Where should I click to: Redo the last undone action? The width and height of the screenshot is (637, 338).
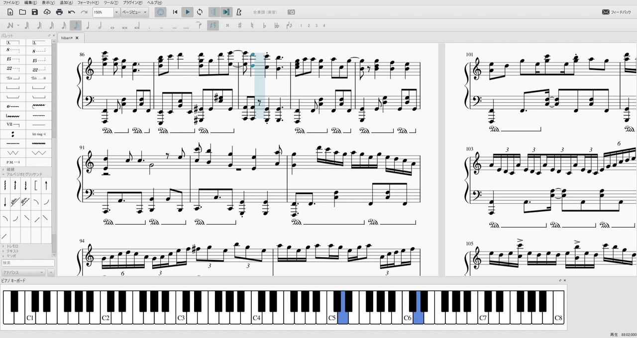point(84,12)
